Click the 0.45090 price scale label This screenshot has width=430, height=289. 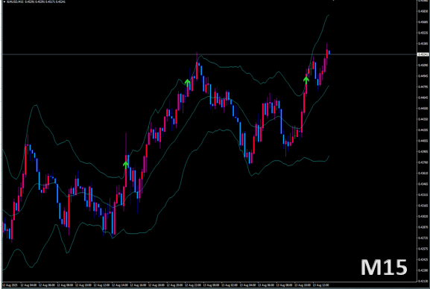tap(423, 66)
